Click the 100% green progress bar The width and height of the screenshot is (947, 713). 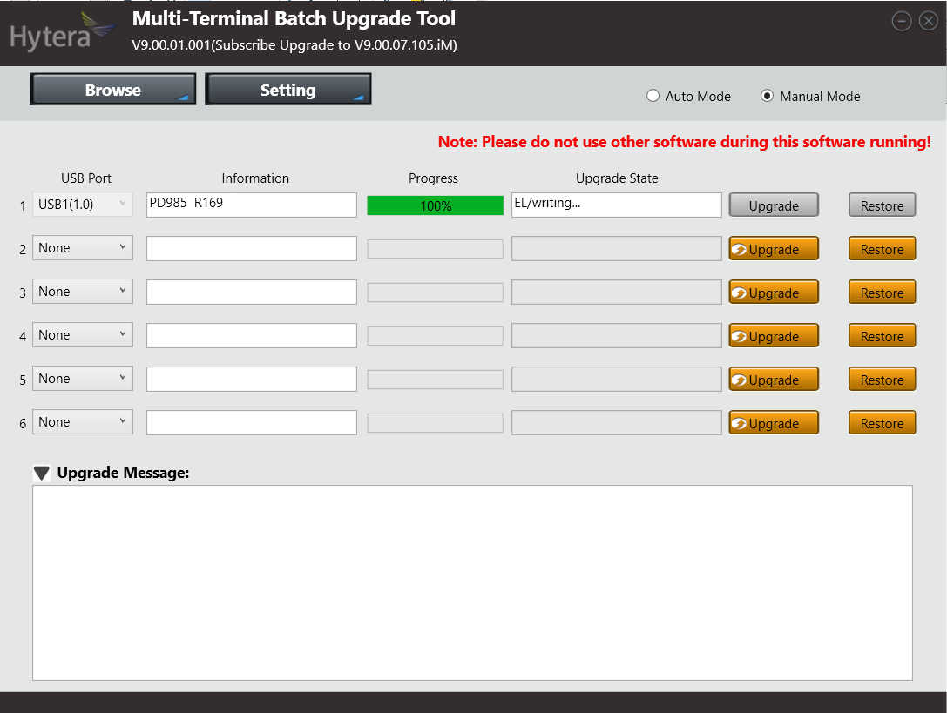pos(435,205)
